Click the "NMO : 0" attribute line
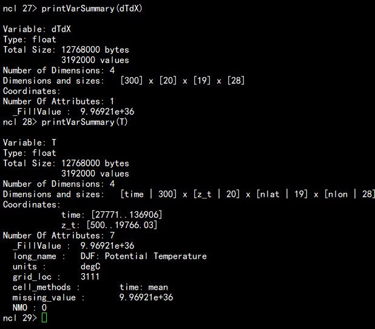Image resolution: width=375 pixels, height=329 pixels. point(30,308)
